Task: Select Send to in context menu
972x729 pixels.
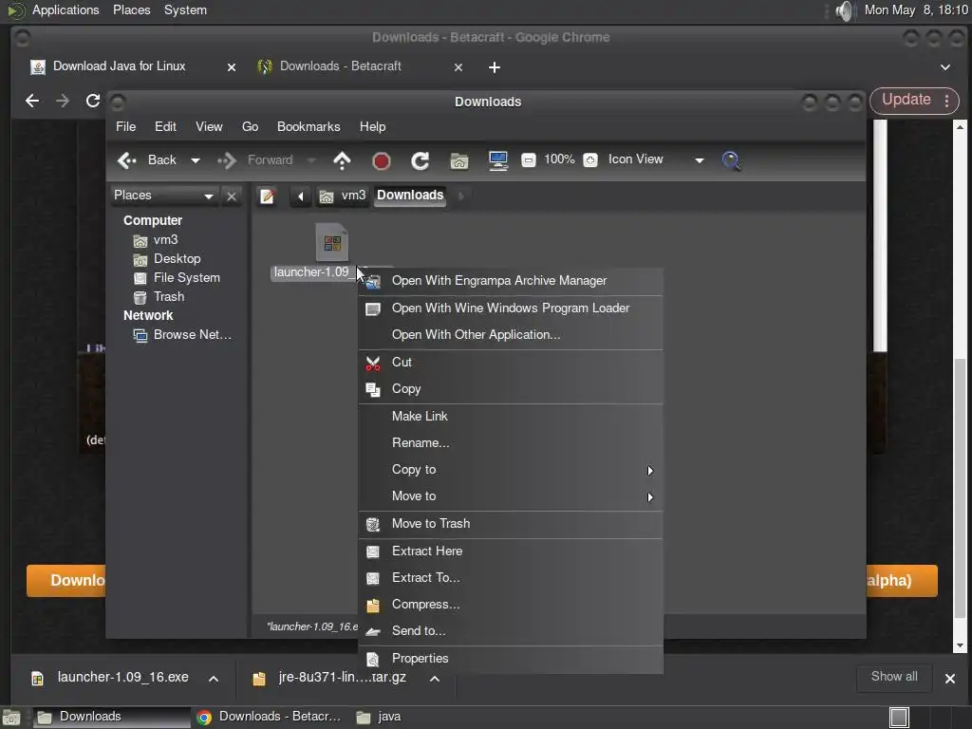Action: [x=511, y=631]
